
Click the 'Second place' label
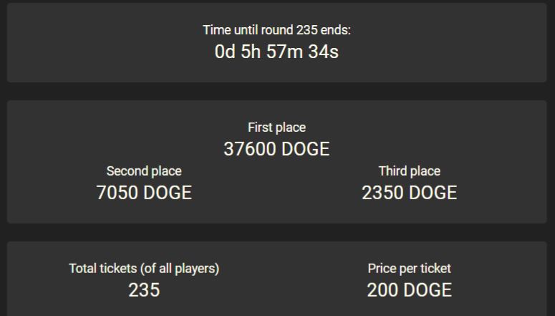click(x=144, y=171)
